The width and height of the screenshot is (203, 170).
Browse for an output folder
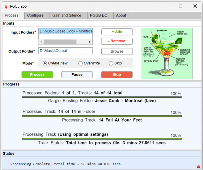click(117, 51)
